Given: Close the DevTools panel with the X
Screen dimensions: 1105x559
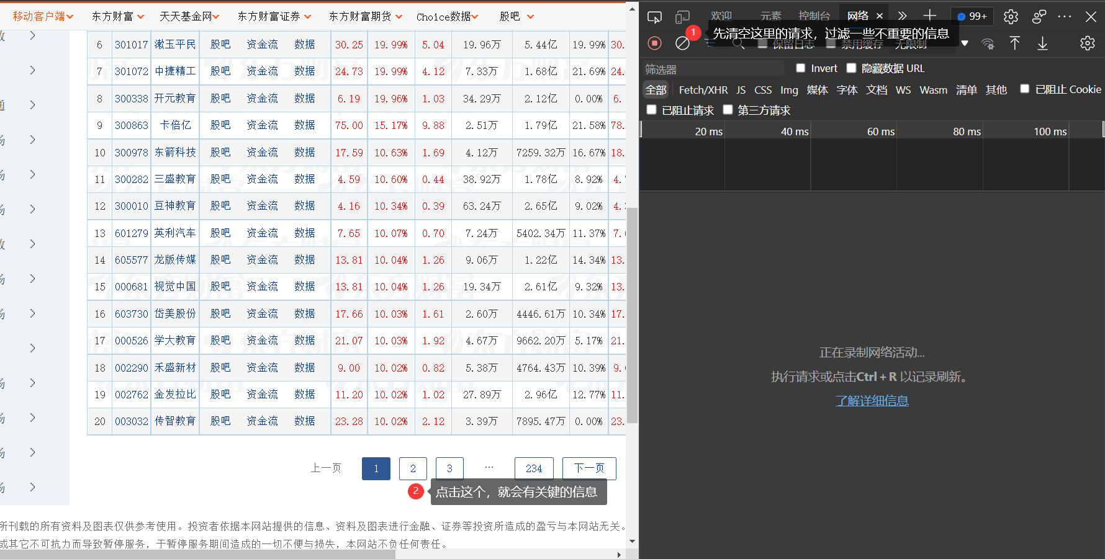Looking at the screenshot, I should pos(1091,17).
